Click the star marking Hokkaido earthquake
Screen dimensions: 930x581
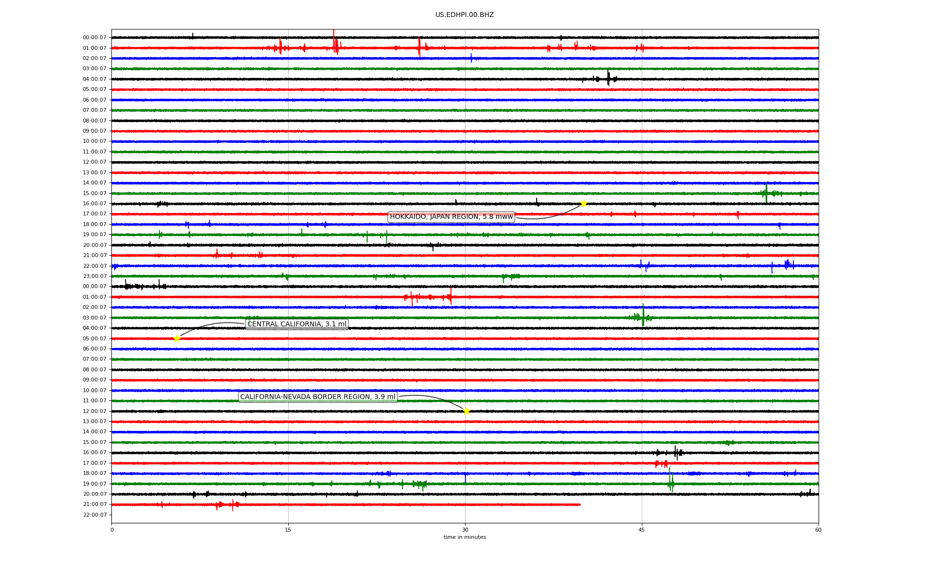point(584,203)
